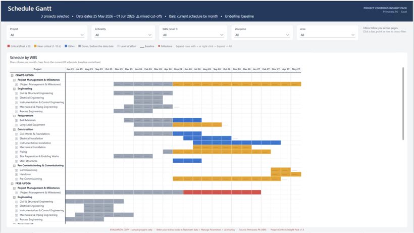Click the 'Filters follow you across pages' note
The width and height of the screenshot is (414, 233).
click(x=381, y=28)
